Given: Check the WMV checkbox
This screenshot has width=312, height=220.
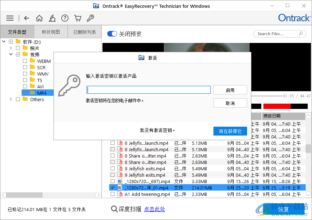Looking at the screenshot, I should coord(25,74).
